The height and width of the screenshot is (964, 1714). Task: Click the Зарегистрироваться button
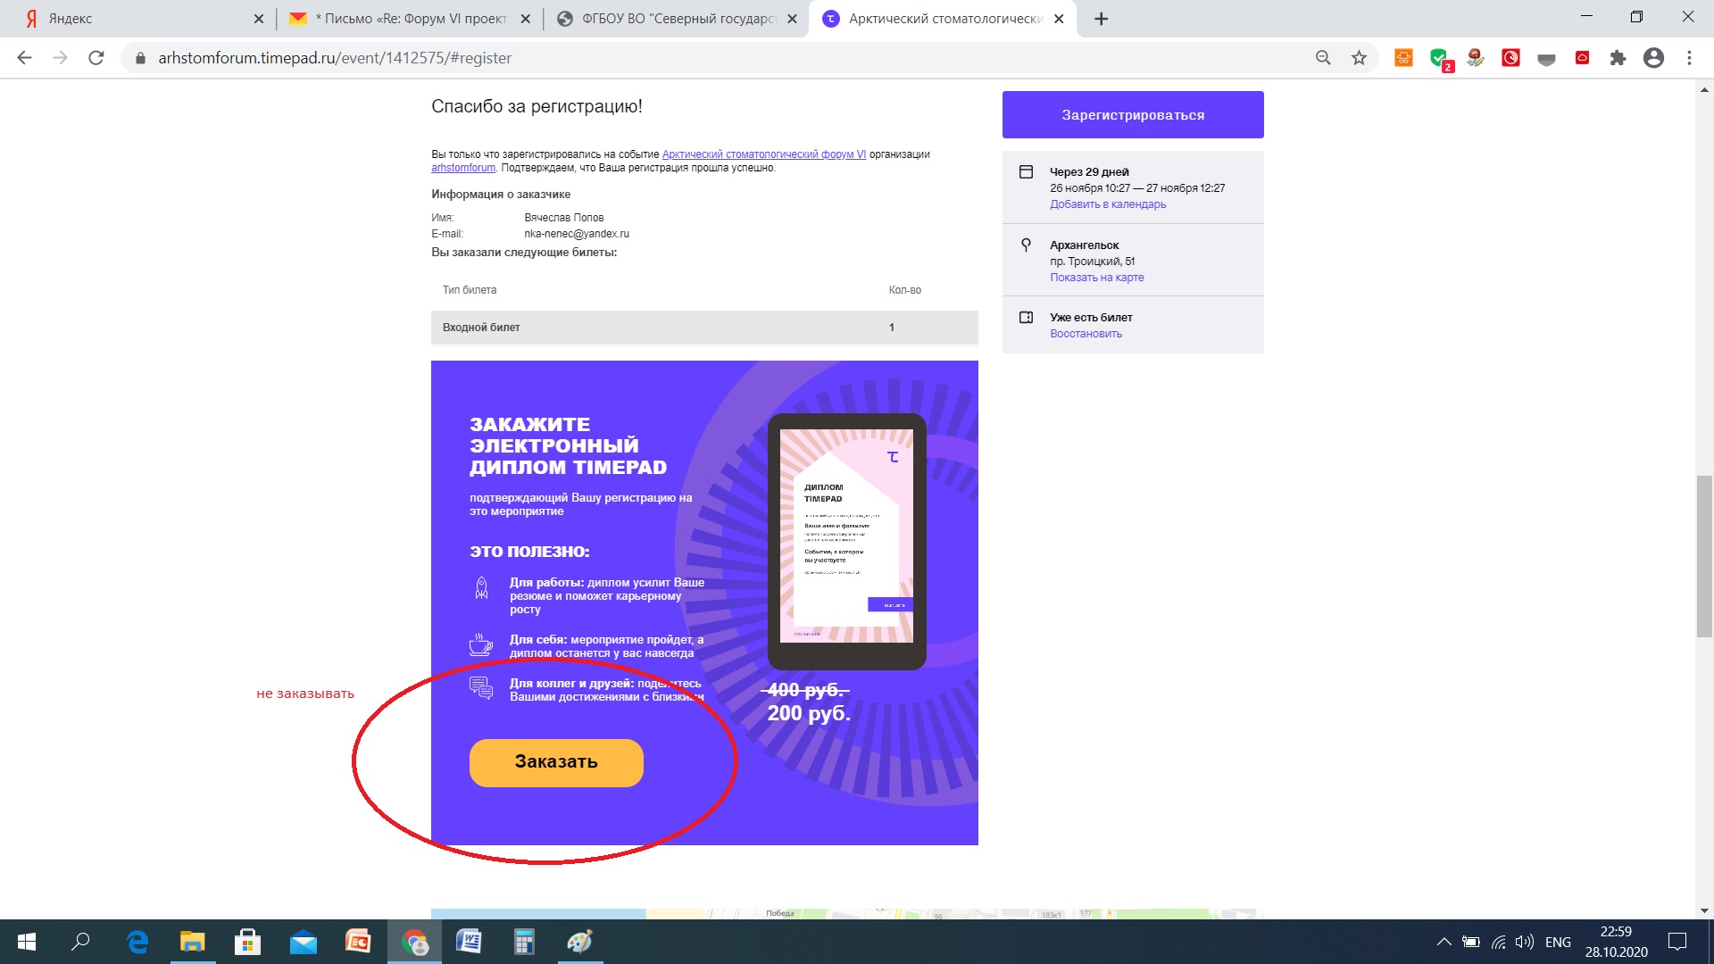(x=1133, y=114)
